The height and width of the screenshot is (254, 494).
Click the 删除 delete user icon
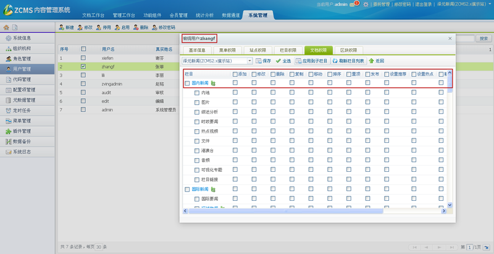point(135,28)
